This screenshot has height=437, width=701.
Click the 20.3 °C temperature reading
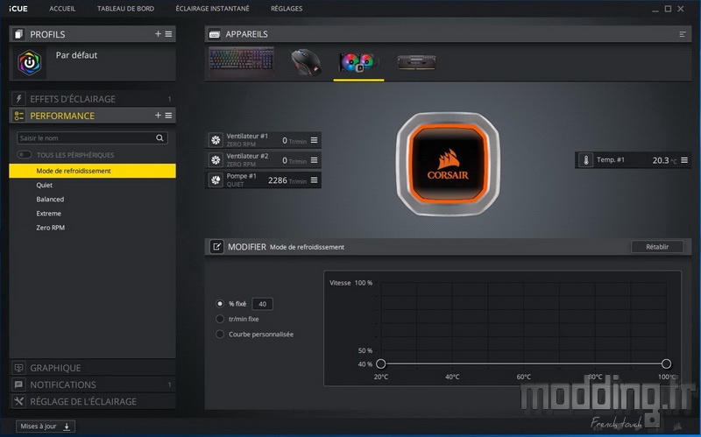pos(664,160)
